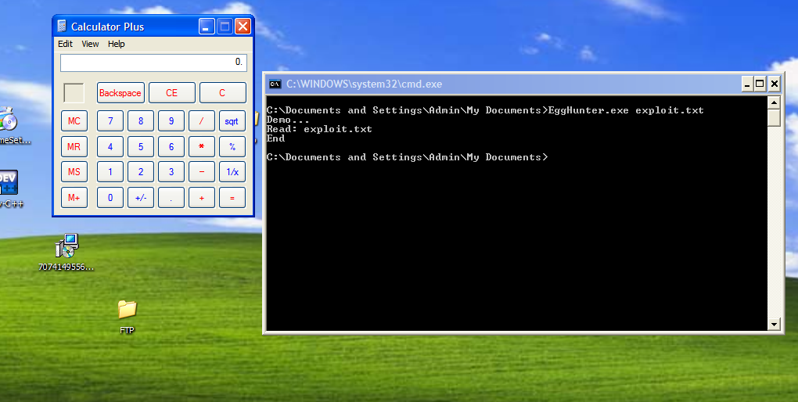This screenshot has height=402, width=798.
Task: Click the CE clear entry button
Action: tap(172, 92)
